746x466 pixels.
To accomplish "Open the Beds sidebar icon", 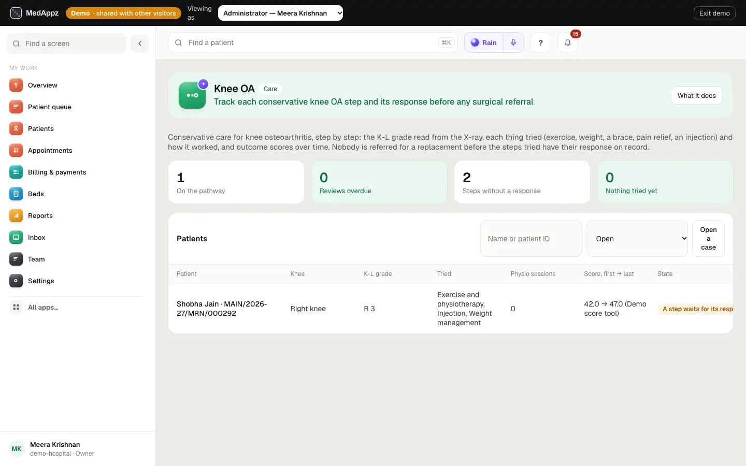I will click(16, 194).
